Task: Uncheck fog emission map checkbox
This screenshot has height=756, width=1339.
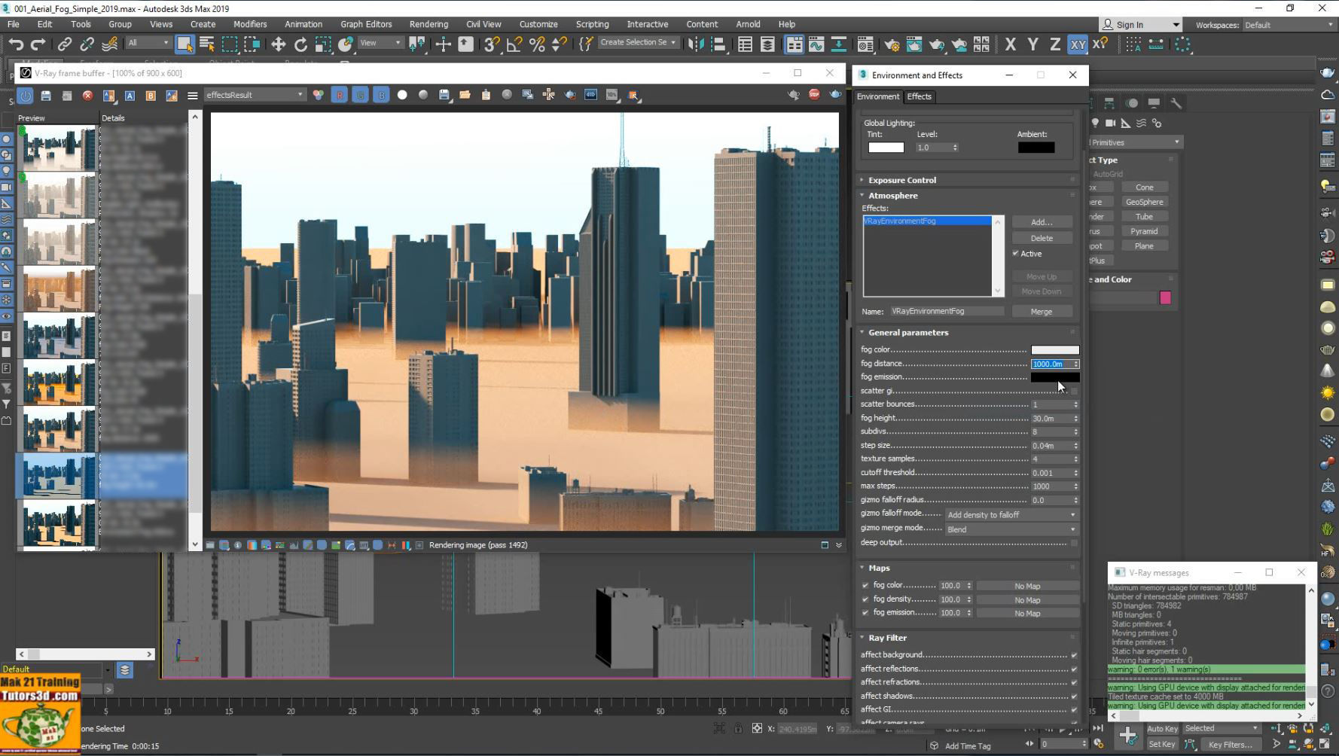Action: click(x=865, y=613)
